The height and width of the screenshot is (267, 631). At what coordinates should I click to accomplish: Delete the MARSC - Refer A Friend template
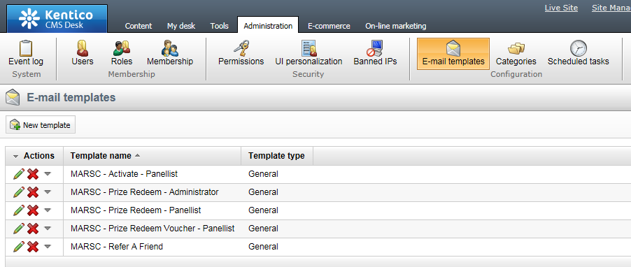click(x=33, y=247)
